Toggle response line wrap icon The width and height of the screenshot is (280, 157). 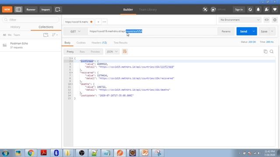[x=125, y=51]
